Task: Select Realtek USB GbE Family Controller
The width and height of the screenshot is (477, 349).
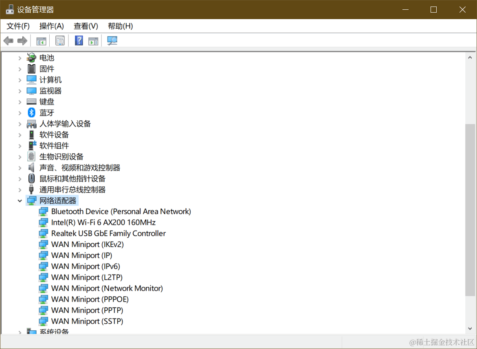Action: [x=108, y=233]
